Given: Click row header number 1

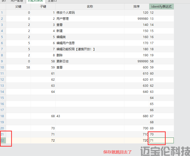Looking at the screenshot, I should point(3,12).
